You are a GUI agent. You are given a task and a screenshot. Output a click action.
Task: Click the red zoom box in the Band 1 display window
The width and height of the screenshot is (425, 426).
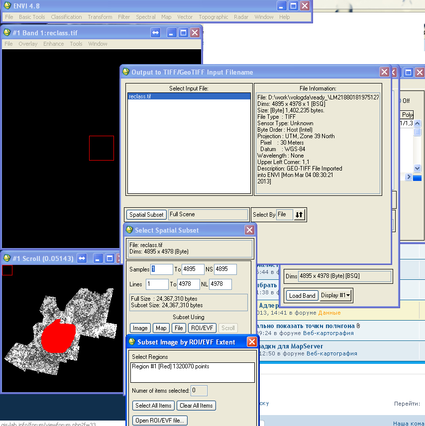click(102, 148)
